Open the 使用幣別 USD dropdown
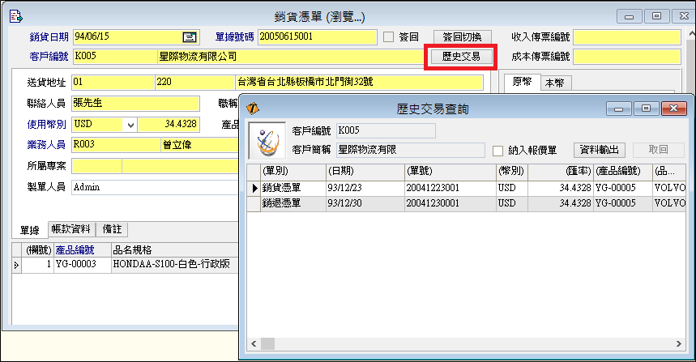 point(130,125)
